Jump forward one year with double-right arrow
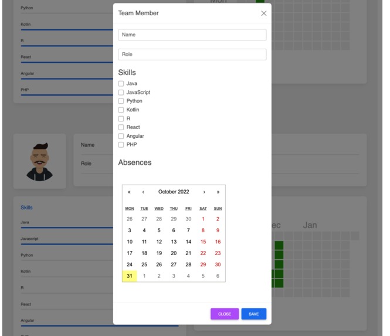 [x=218, y=192]
